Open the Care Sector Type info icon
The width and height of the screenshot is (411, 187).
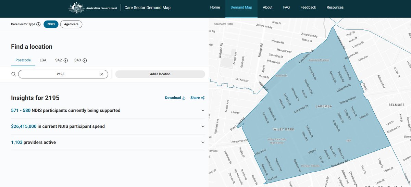tap(38, 24)
